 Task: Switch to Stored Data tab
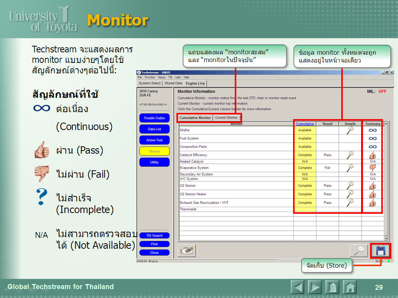click(x=173, y=83)
